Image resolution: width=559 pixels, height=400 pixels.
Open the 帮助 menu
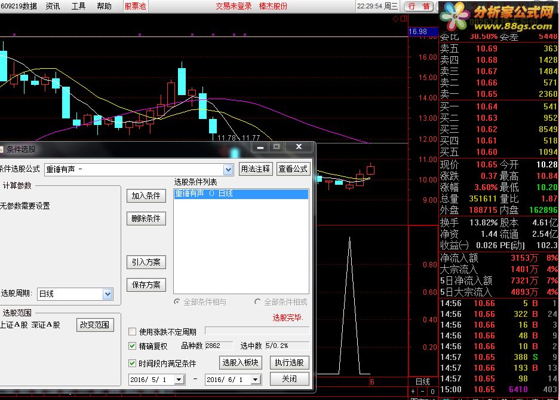[104, 6]
